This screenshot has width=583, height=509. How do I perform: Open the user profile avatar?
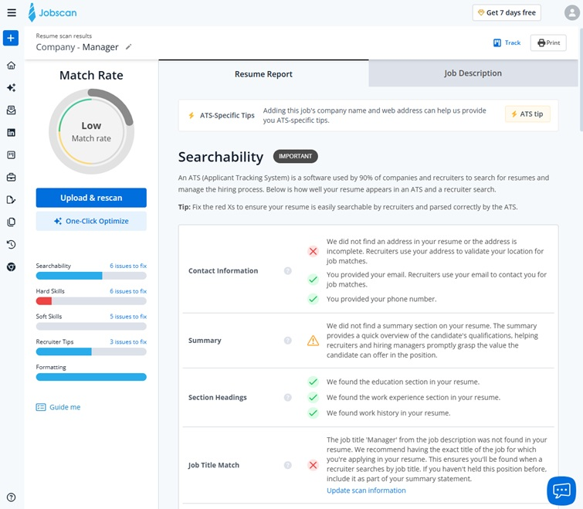(572, 12)
